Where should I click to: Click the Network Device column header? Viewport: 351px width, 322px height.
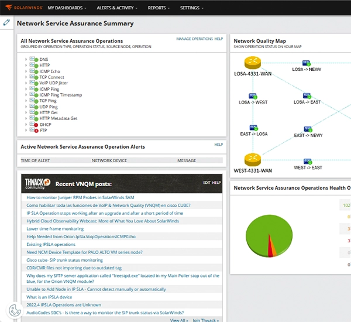point(109,160)
